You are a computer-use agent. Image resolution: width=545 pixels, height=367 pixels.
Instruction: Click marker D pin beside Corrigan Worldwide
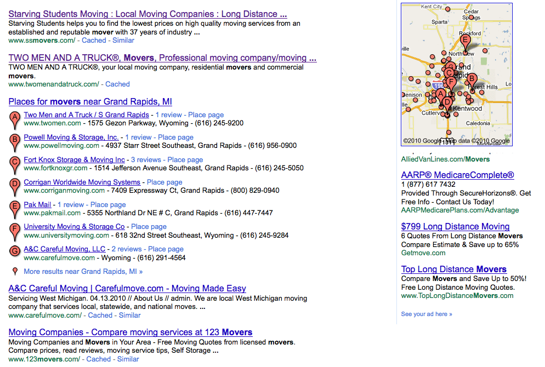point(15,185)
